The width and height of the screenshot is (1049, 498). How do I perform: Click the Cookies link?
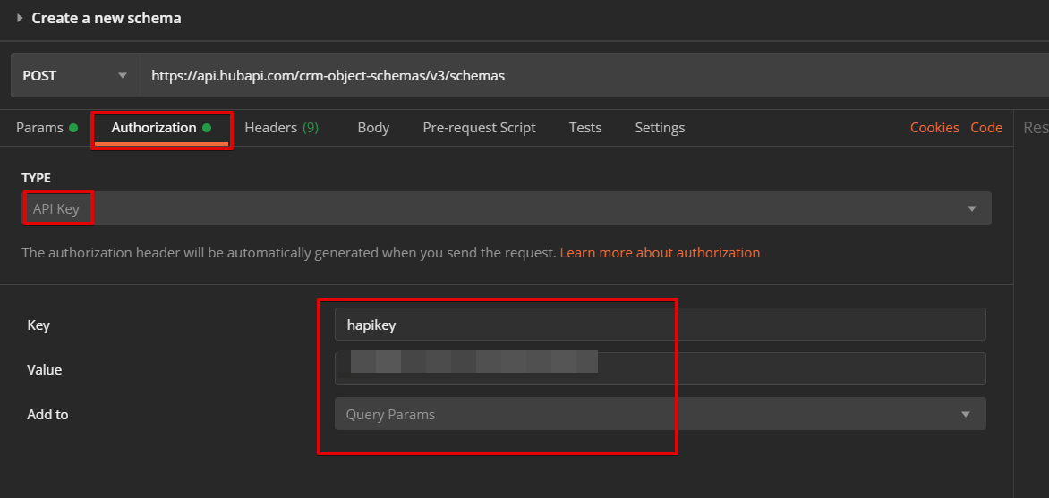934,128
